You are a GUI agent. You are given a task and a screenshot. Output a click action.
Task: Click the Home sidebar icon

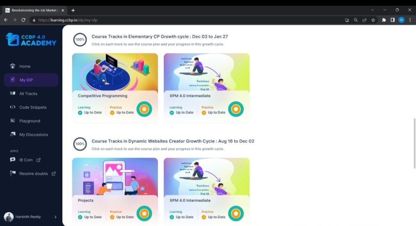pos(12,66)
